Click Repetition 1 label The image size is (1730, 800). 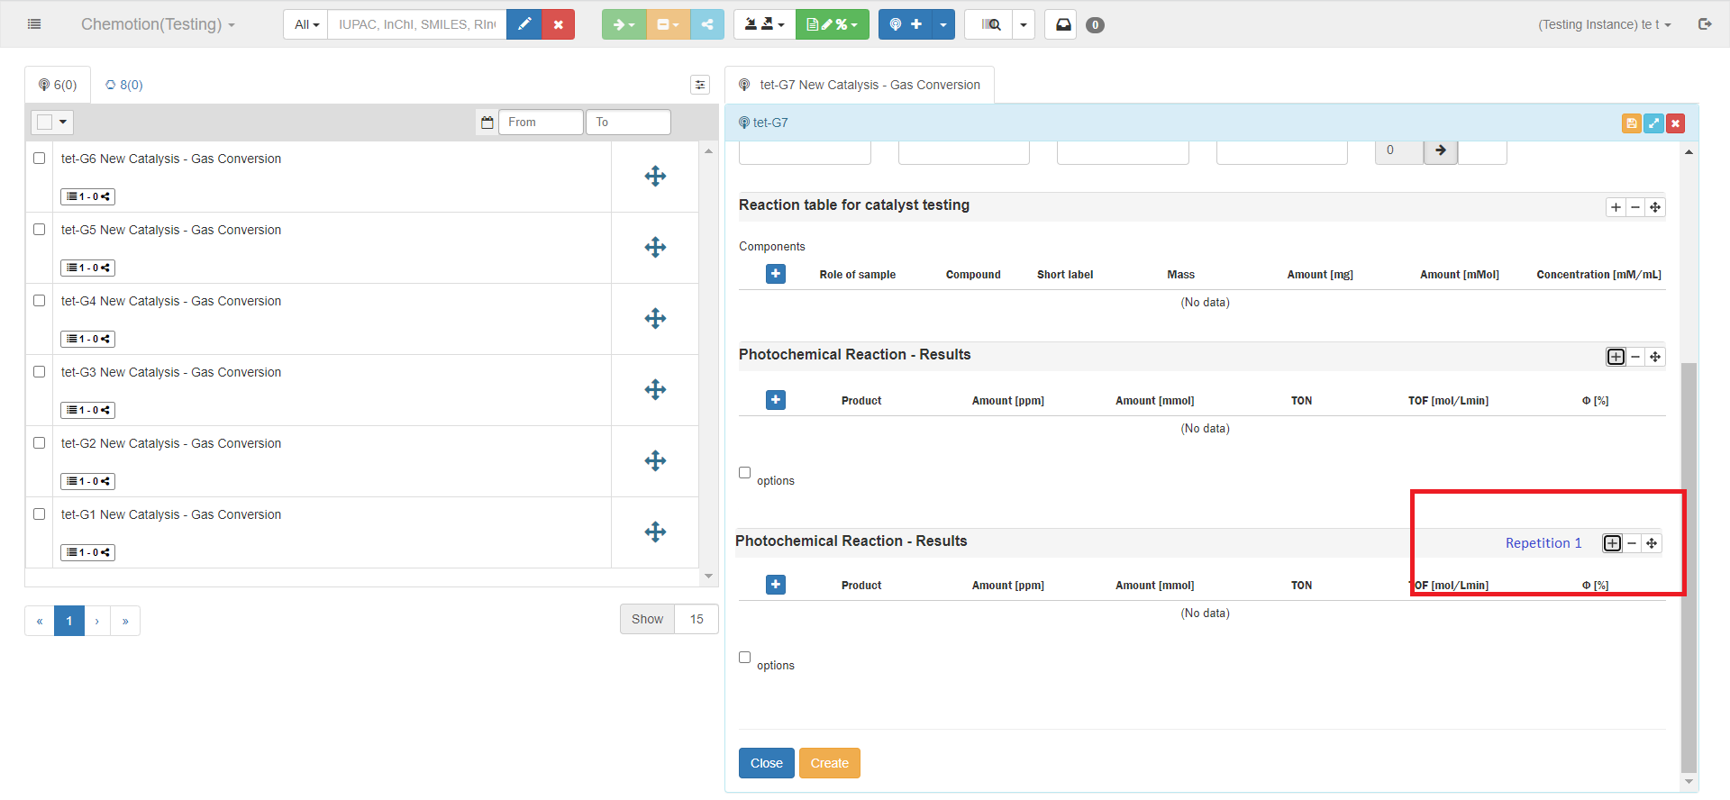1543,543
